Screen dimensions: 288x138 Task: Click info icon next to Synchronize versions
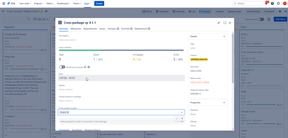(85, 67)
